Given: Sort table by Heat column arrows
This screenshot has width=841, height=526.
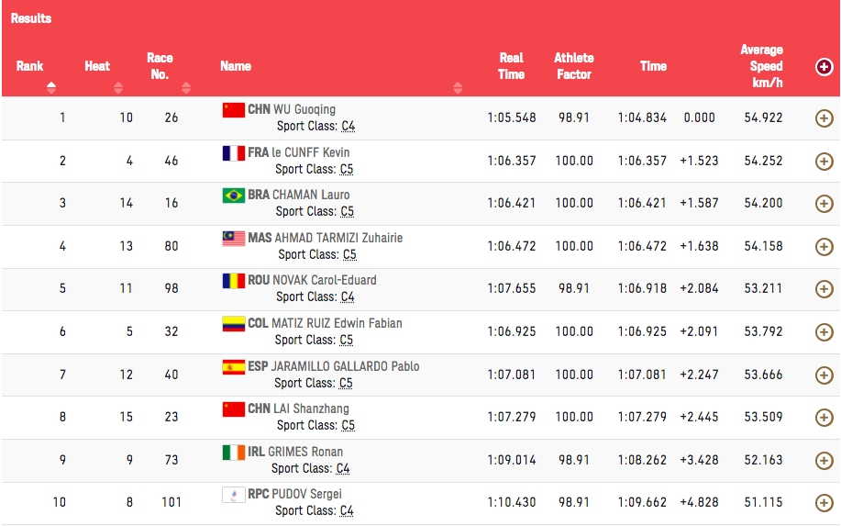Looking at the screenshot, I should 118,88.
